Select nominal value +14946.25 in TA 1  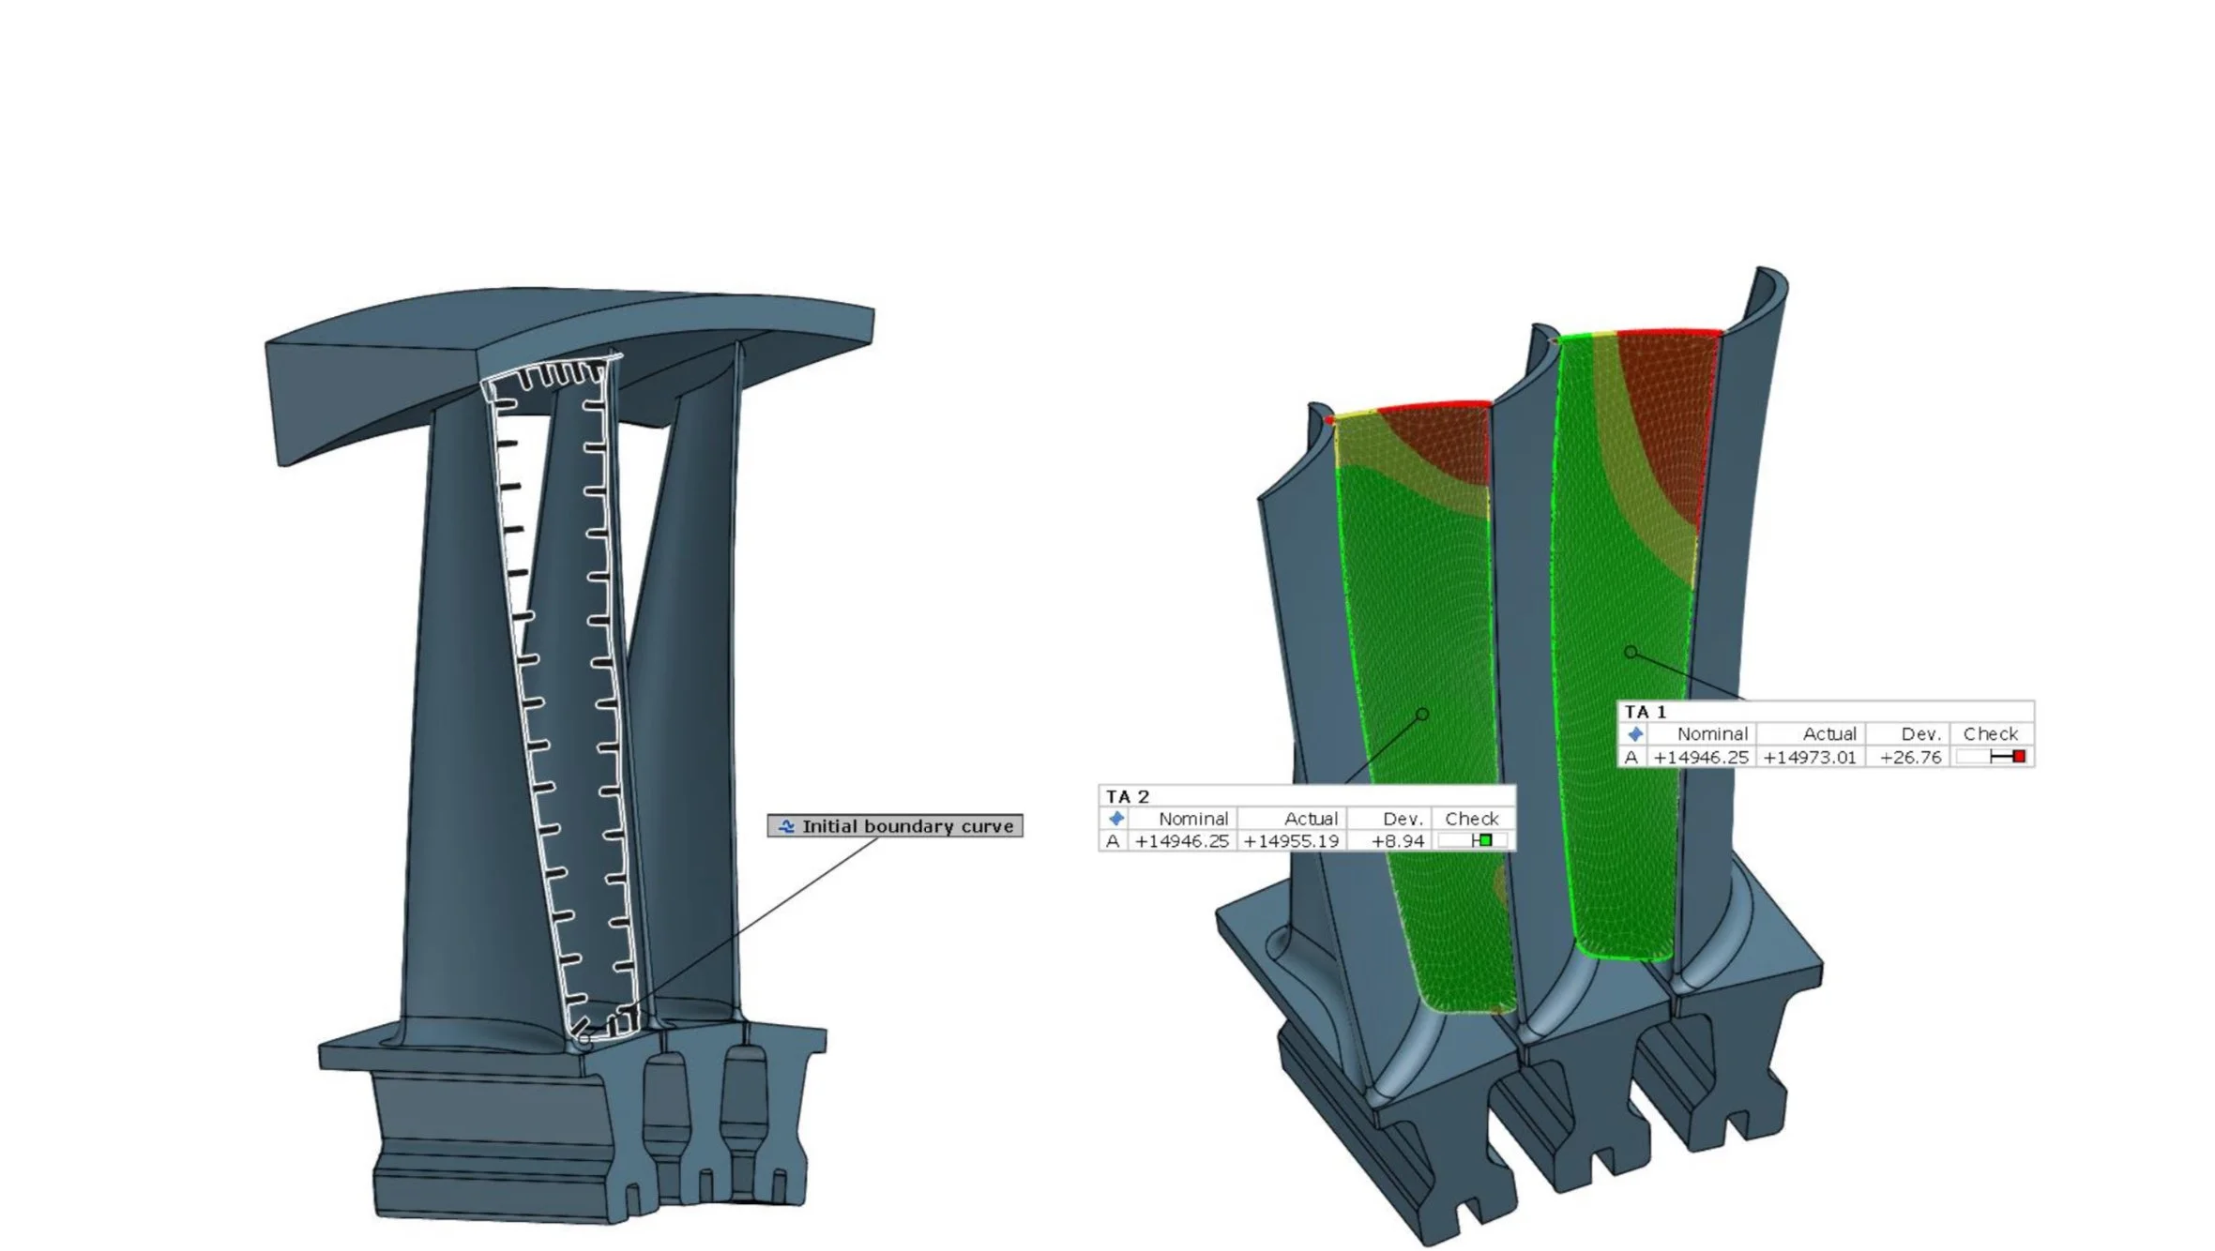click(1701, 757)
